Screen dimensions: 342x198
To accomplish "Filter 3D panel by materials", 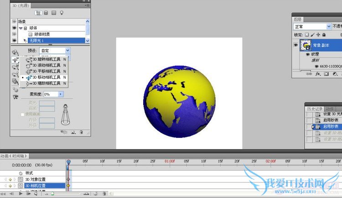I will click(x=54, y=13).
